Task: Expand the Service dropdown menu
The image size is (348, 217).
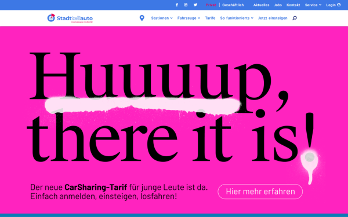Action: [x=313, y=5]
